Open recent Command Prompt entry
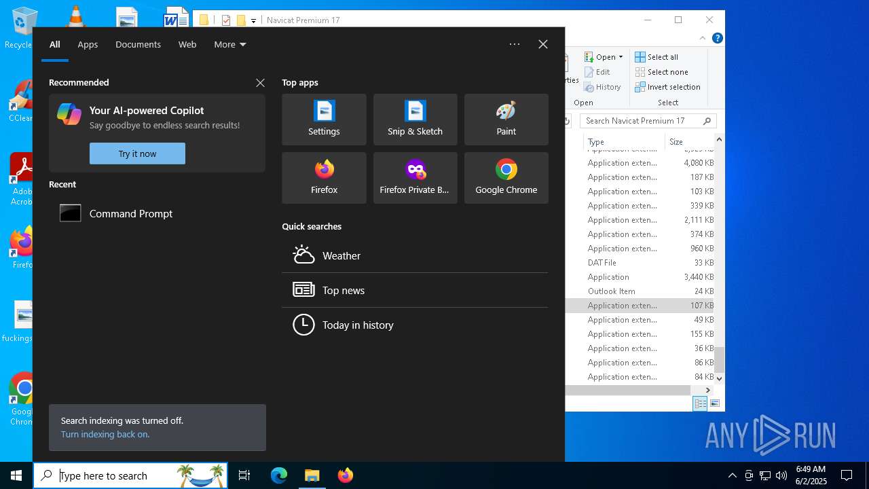 coord(157,213)
